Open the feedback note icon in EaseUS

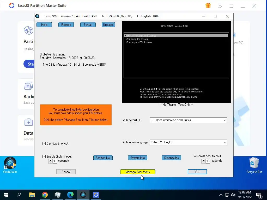pyautogui.click(x=220, y=6)
